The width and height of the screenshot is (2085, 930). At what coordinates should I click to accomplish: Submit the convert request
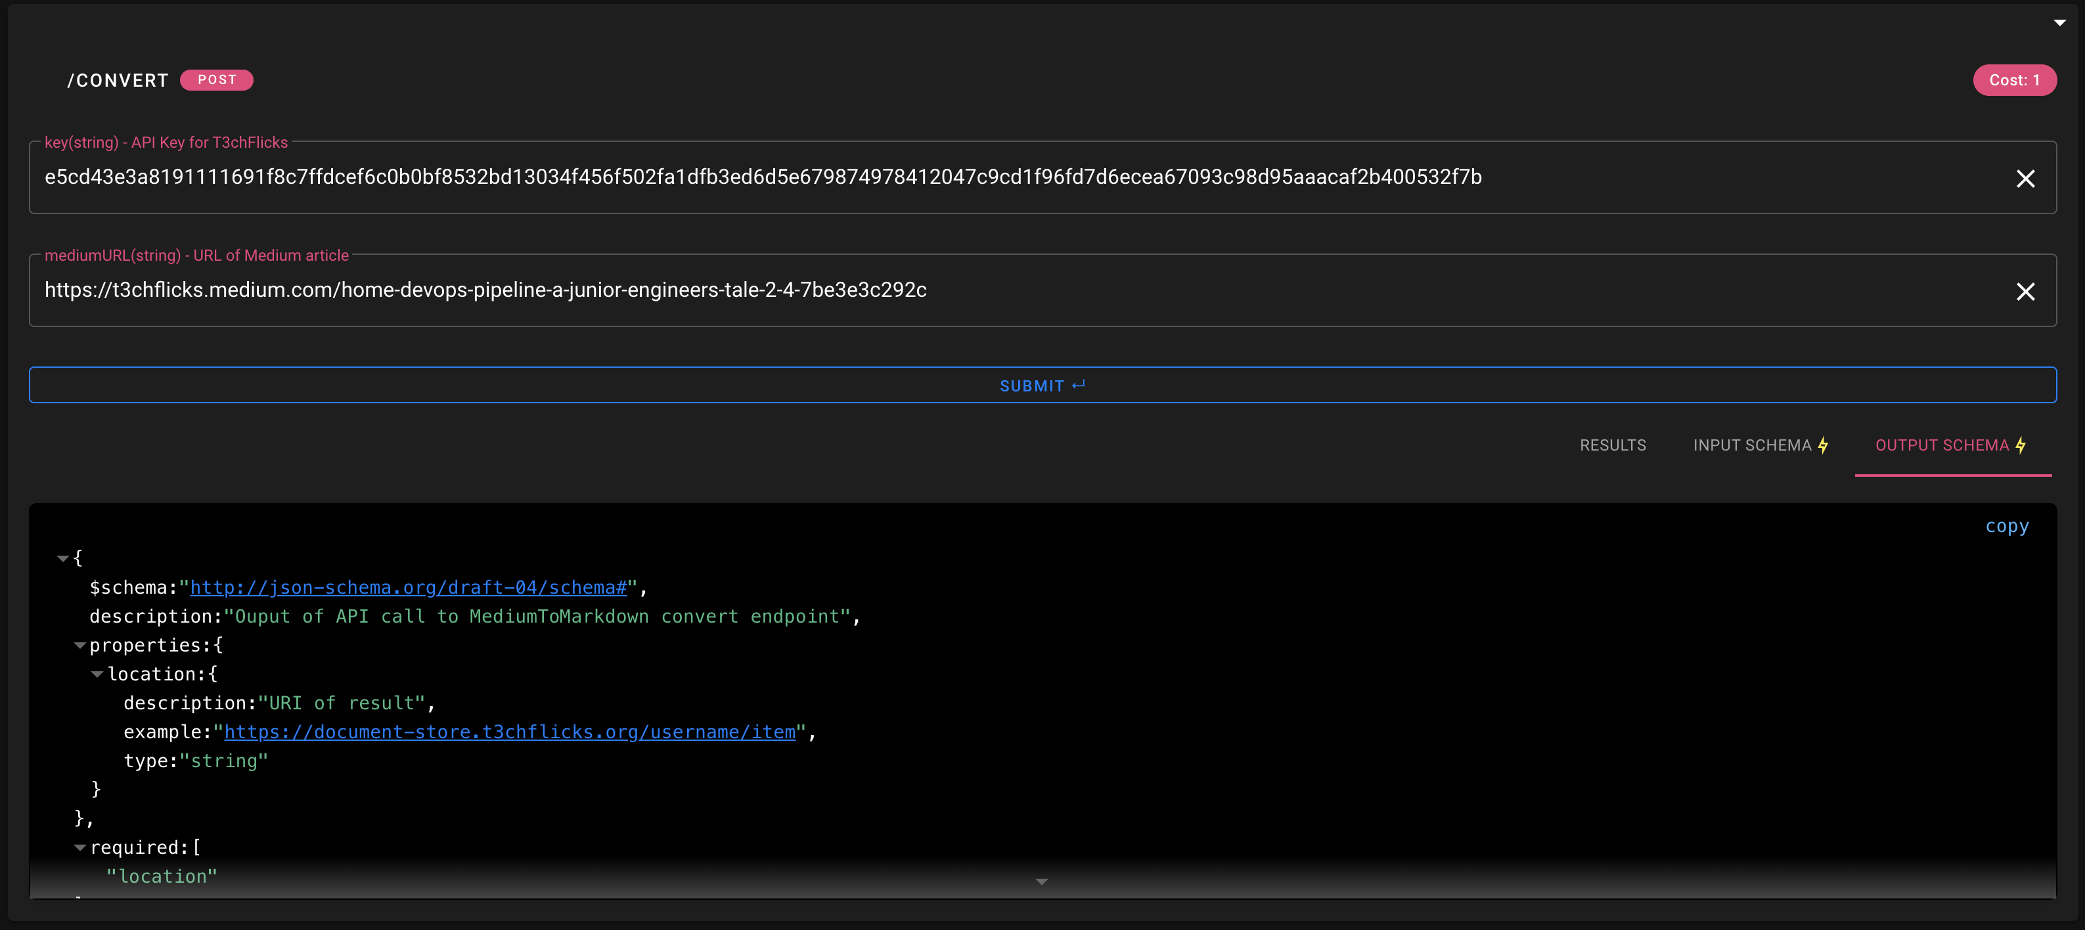tap(1042, 386)
